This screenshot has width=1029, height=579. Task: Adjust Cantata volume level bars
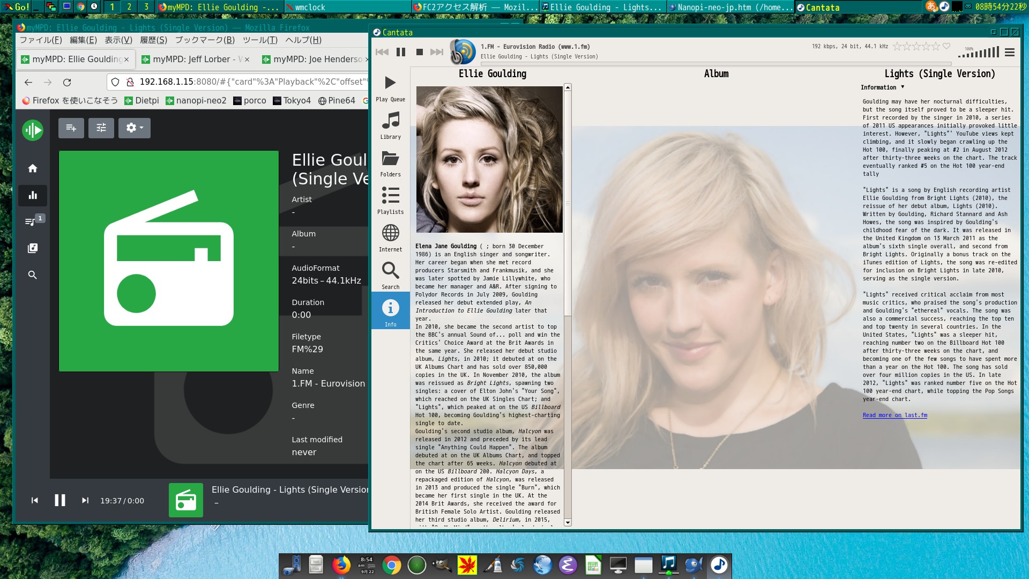(x=979, y=53)
